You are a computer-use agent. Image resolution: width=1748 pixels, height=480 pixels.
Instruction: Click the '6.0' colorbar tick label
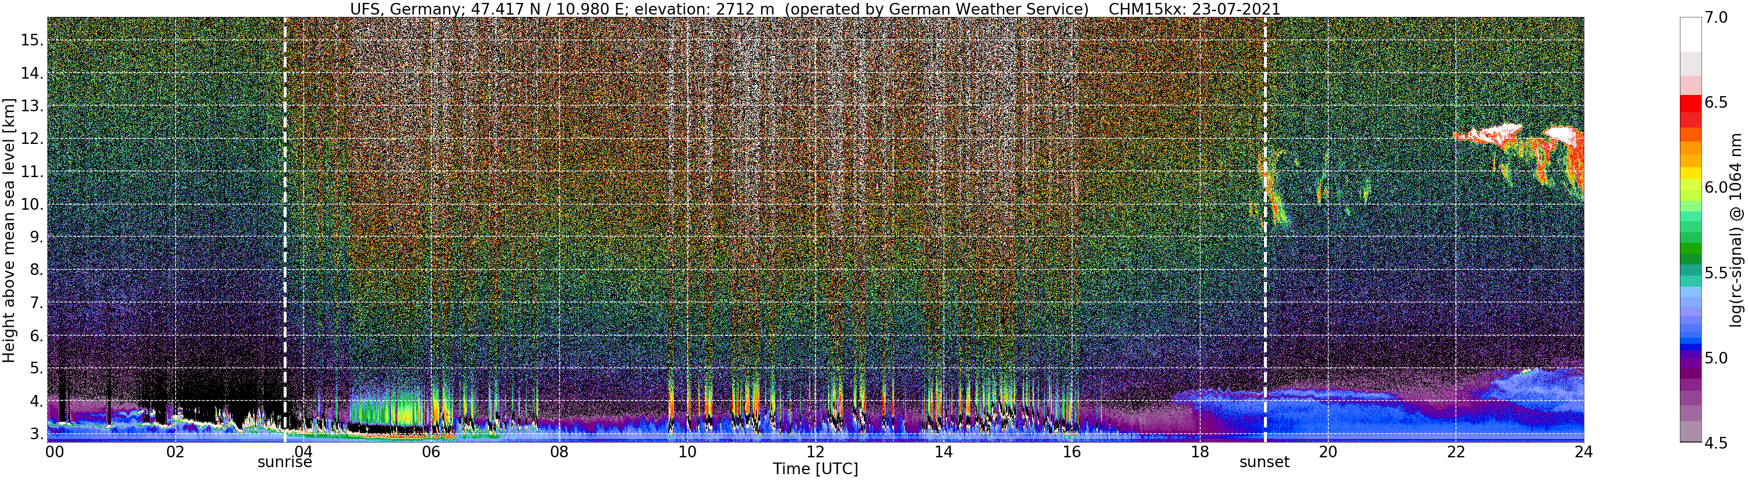click(x=1715, y=188)
